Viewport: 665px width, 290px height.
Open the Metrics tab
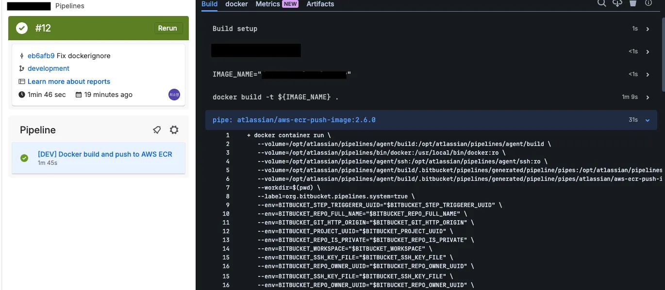pyautogui.click(x=268, y=4)
